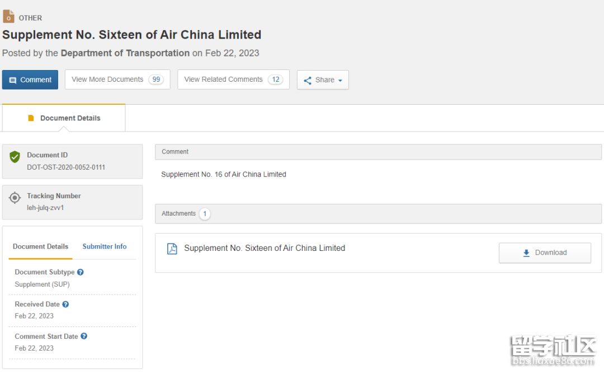Click the Attachments count badge

pyautogui.click(x=205, y=213)
